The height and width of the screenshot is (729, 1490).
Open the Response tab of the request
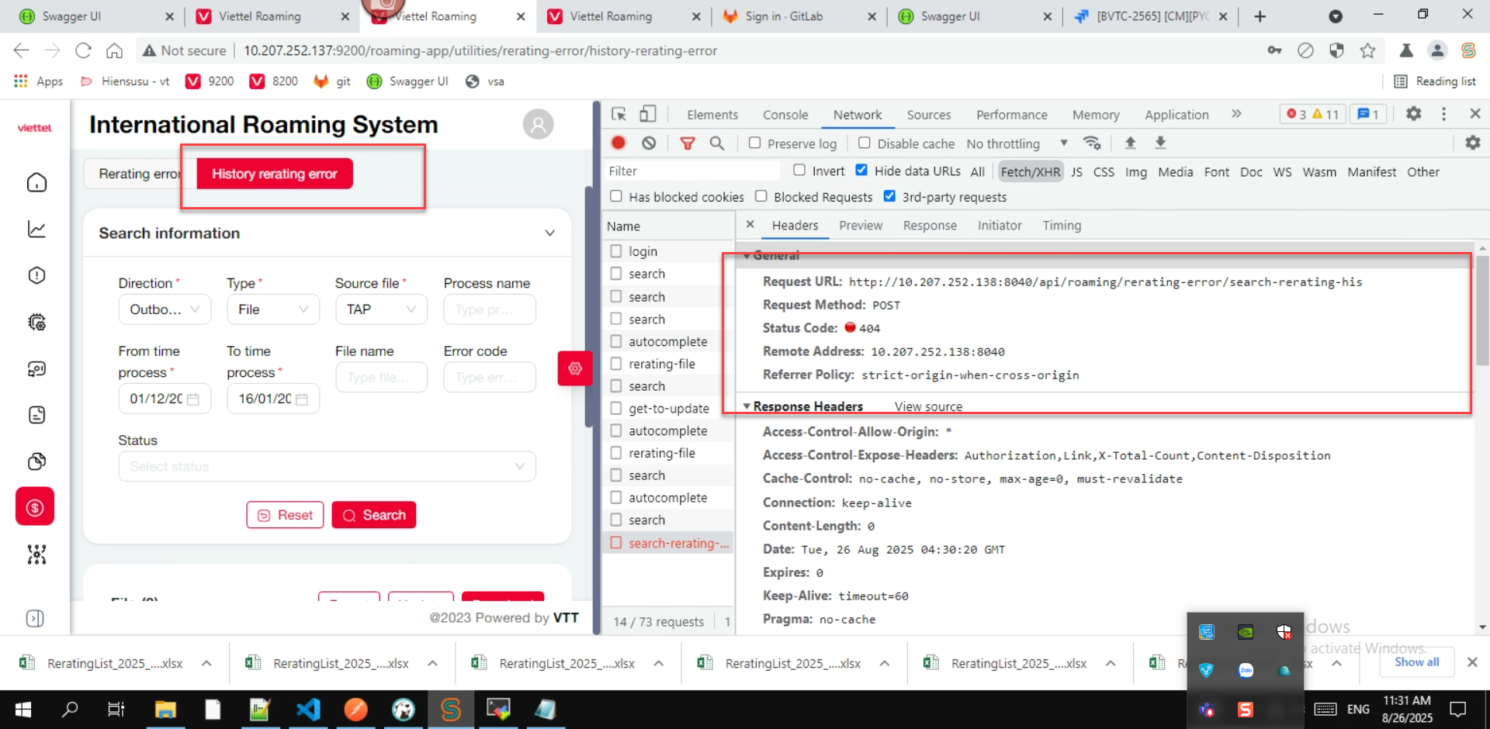click(929, 226)
